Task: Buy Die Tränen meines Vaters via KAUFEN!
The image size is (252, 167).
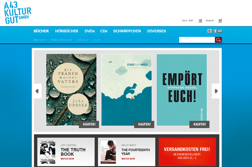Action: (89, 124)
